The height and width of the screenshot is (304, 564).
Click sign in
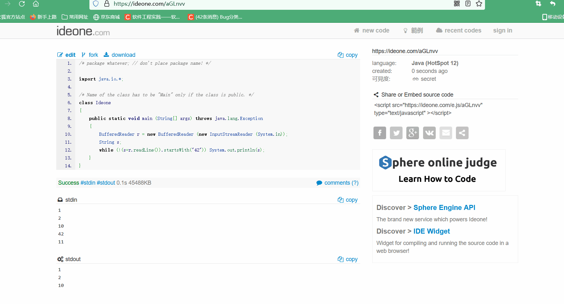point(503,31)
